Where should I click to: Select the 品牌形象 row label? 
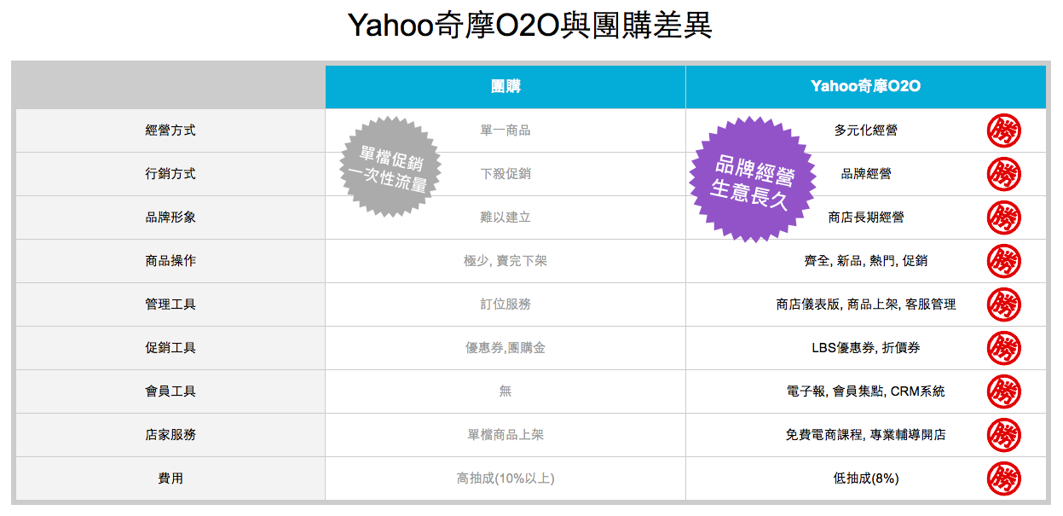pyautogui.click(x=170, y=217)
